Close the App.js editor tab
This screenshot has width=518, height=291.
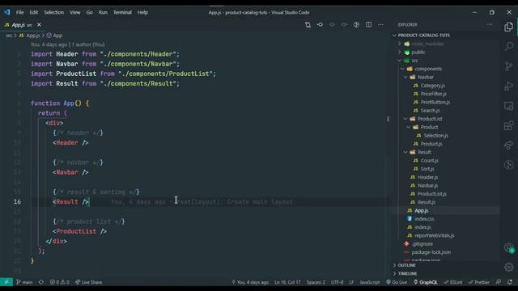[39, 25]
